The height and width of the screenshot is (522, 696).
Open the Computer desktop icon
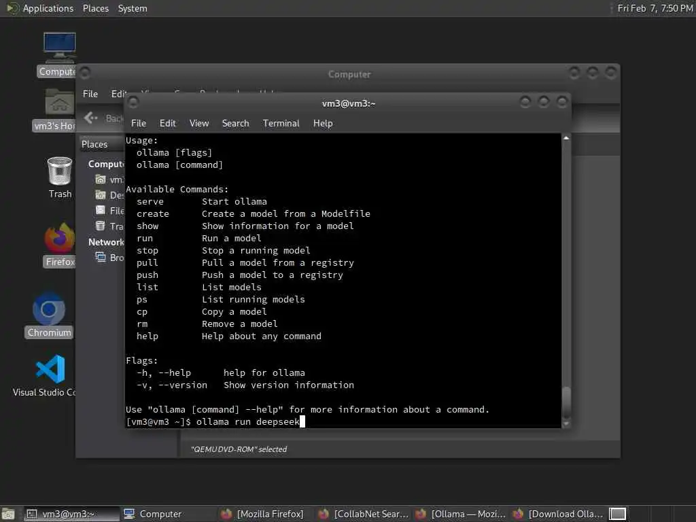pyautogui.click(x=59, y=54)
